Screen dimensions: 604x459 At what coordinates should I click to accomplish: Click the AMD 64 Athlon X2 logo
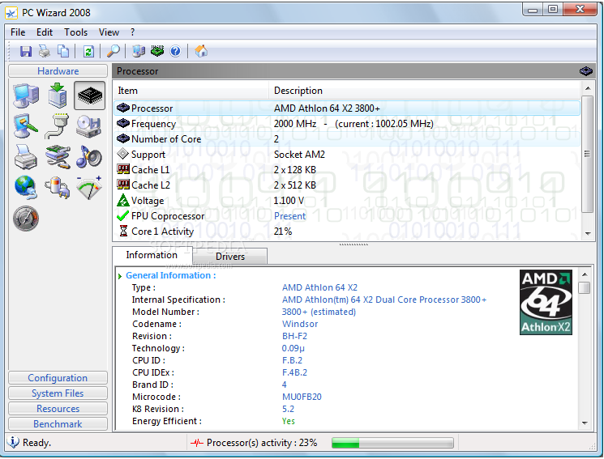546,302
